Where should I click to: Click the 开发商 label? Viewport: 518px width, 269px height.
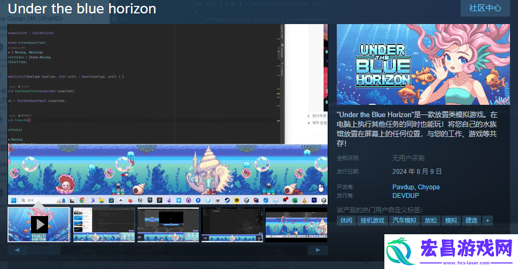point(345,187)
